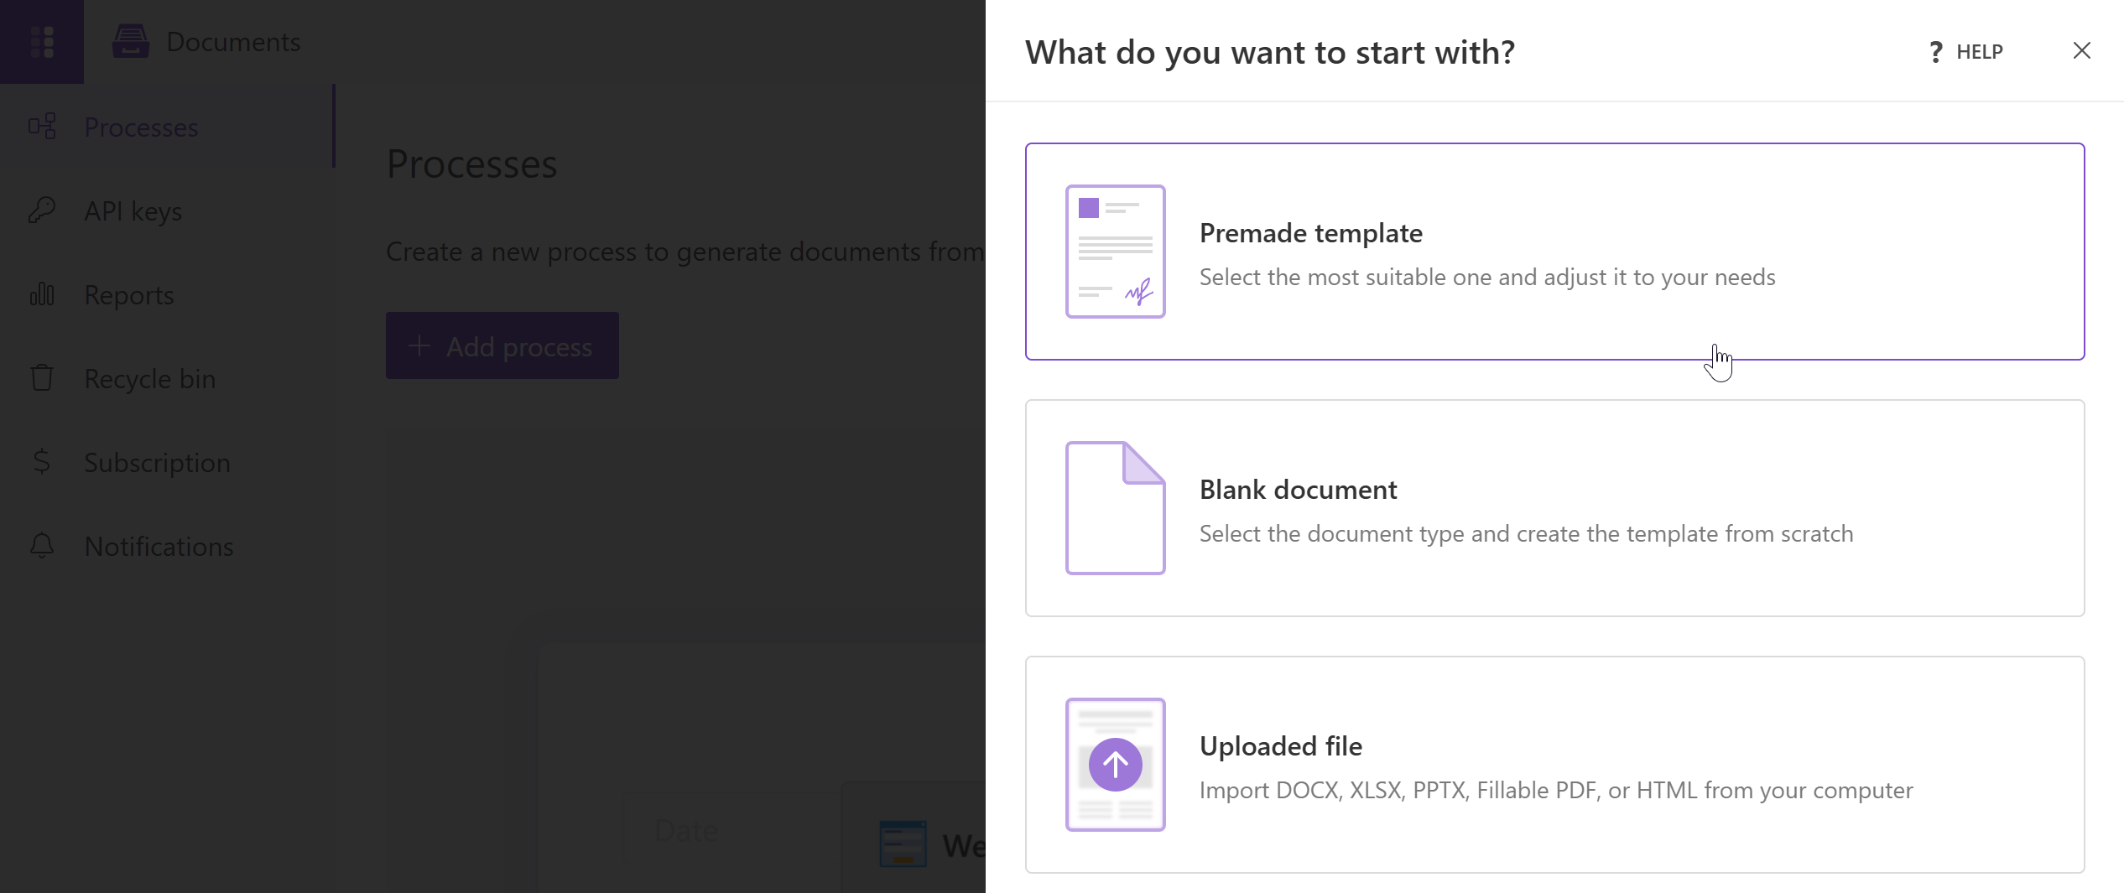Click the Add process button
This screenshot has width=2124, height=893.
pos(502,345)
